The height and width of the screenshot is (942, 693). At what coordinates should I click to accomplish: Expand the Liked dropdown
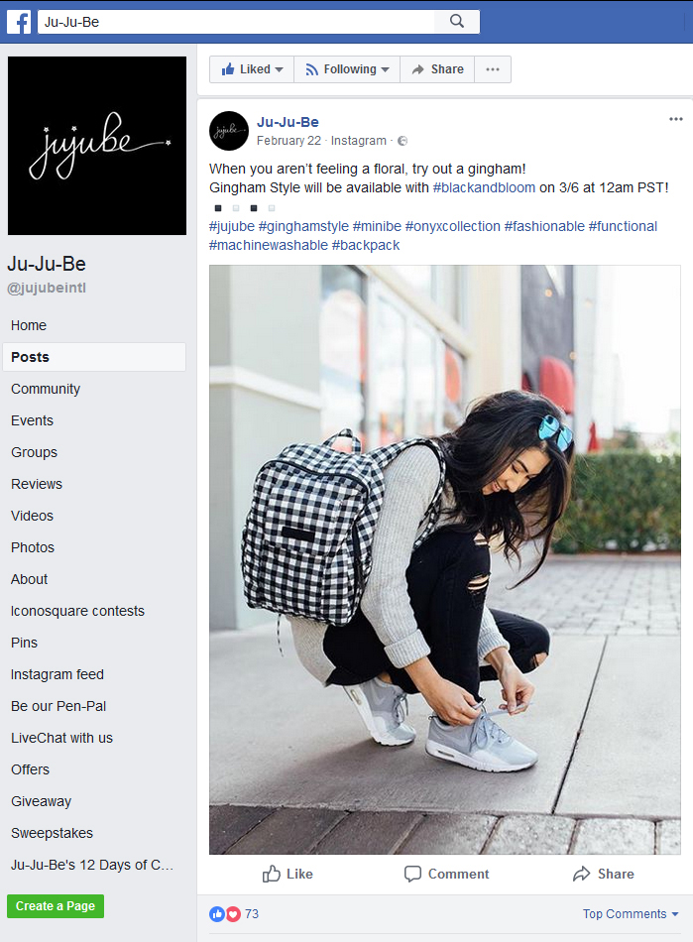point(252,69)
